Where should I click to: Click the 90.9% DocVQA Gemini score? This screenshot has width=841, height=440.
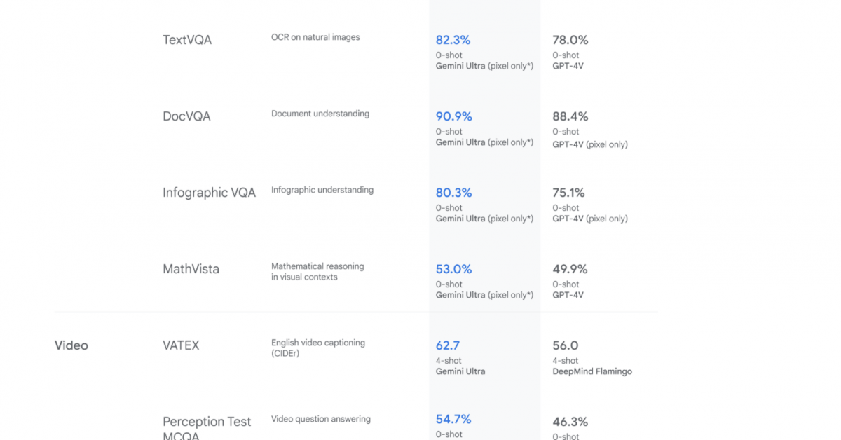pos(454,116)
